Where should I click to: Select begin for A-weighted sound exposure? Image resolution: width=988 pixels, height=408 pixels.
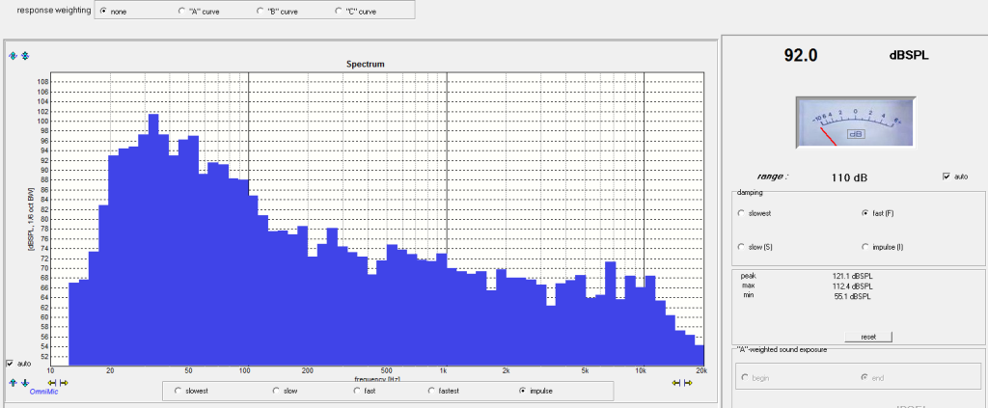[x=746, y=378]
